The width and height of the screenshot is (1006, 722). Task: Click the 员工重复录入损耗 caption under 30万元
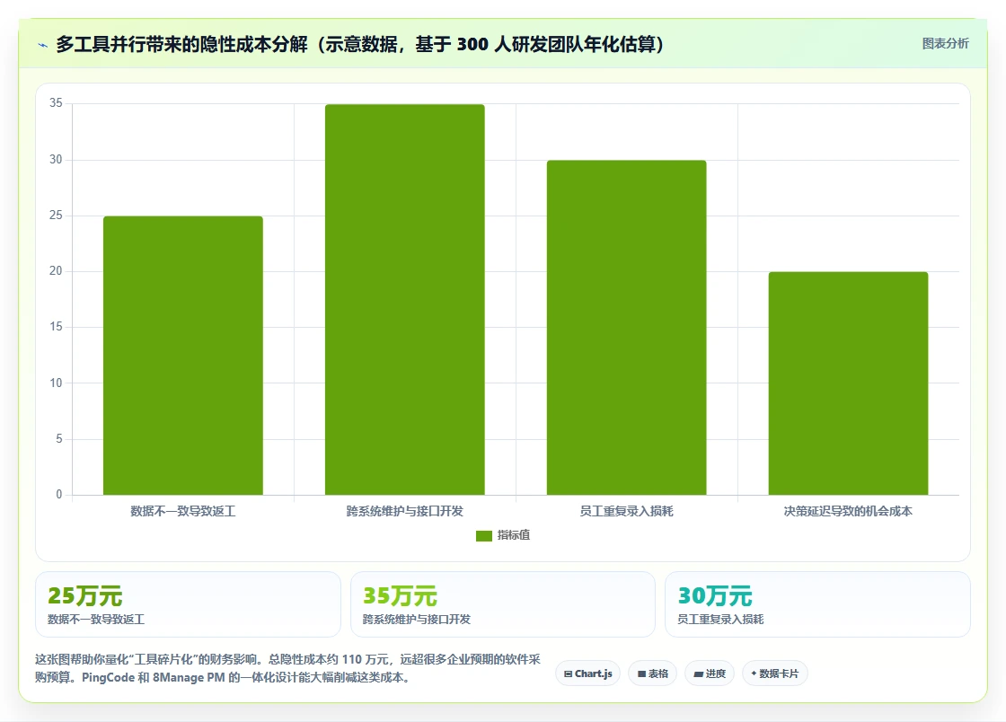tap(720, 620)
